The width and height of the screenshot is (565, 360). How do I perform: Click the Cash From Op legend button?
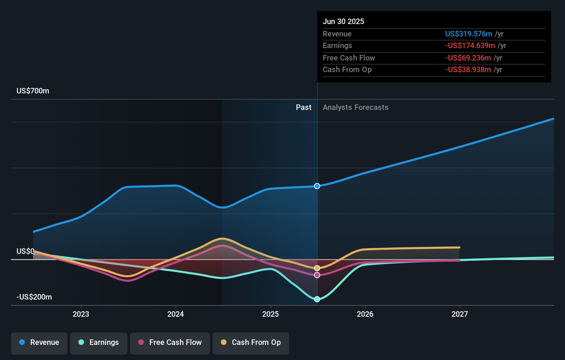coord(250,343)
